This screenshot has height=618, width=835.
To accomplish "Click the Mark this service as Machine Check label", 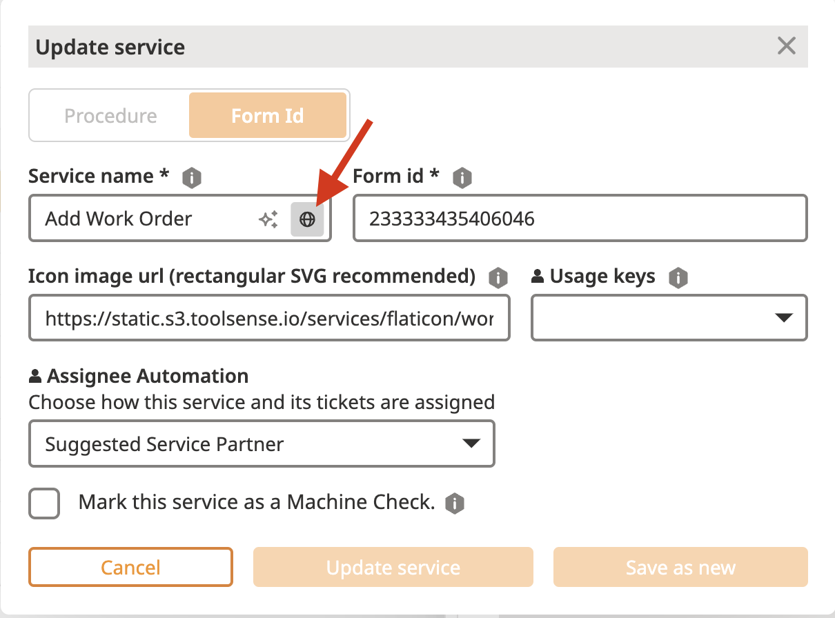I will (257, 502).
